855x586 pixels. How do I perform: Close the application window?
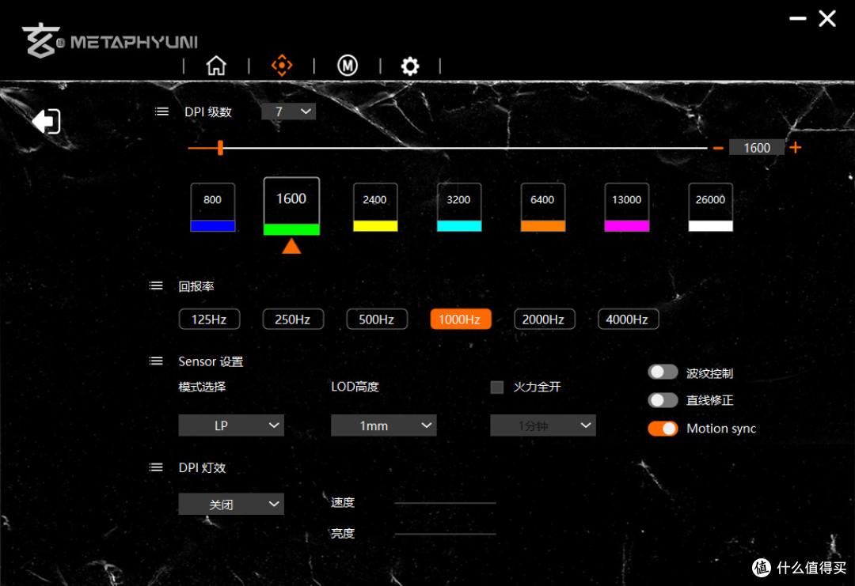pyautogui.click(x=827, y=18)
